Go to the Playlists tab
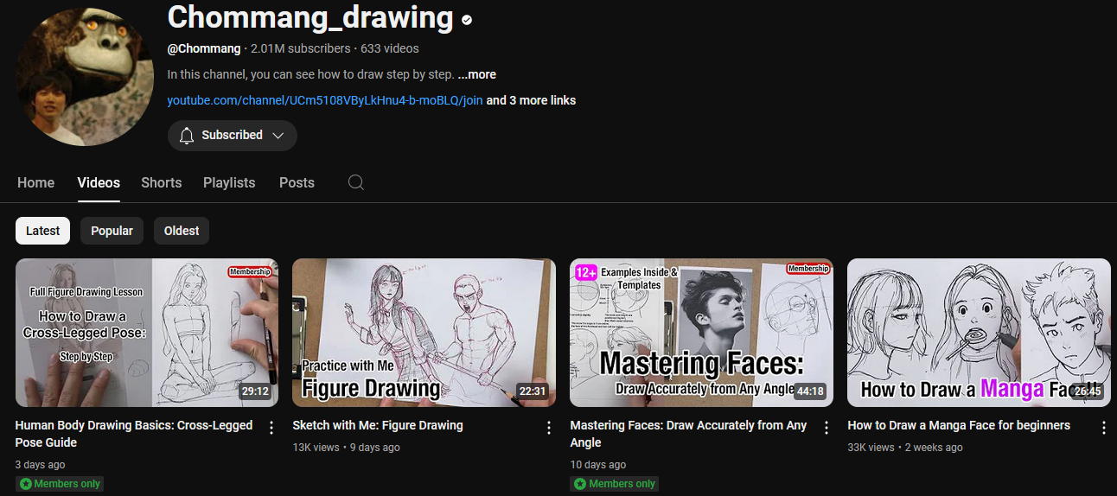Screen dimensions: 1117x496 coord(229,182)
